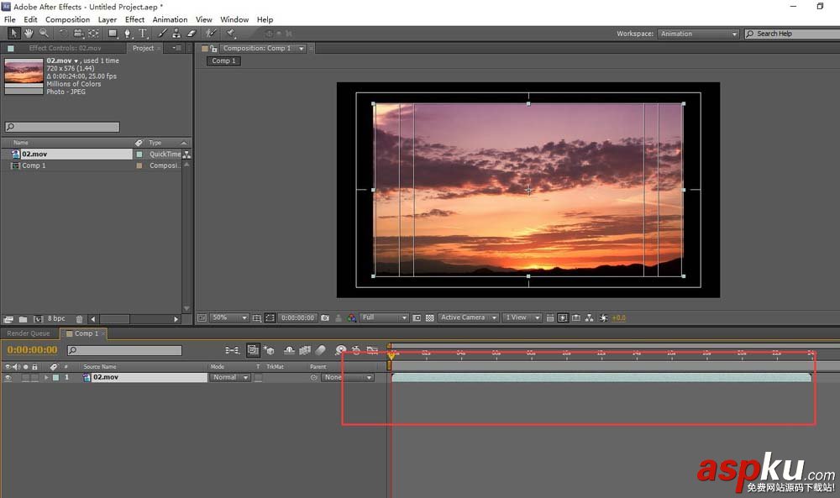The width and height of the screenshot is (840, 498).
Task: Switch to the Render Queue tab
Action: click(x=29, y=333)
